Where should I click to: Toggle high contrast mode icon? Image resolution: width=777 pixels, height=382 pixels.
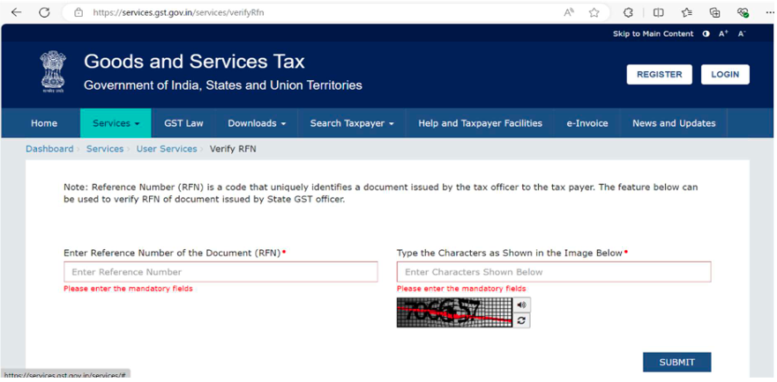[706, 33]
